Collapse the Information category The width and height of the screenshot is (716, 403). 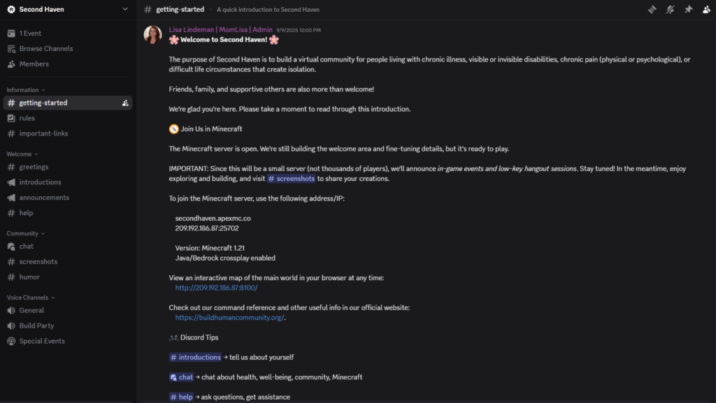[x=26, y=90]
